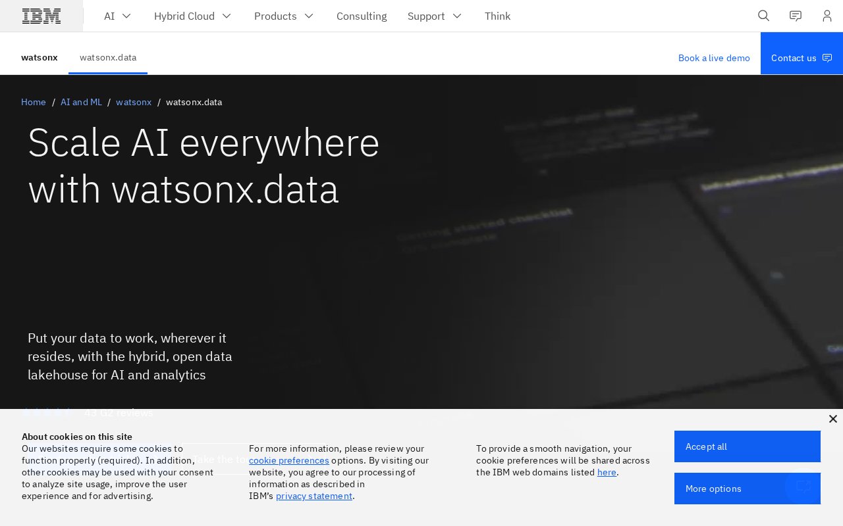This screenshot has height=526, width=843.
Task: Click 'Scale AI everywhere' headline
Action: pyautogui.click(x=204, y=166)
